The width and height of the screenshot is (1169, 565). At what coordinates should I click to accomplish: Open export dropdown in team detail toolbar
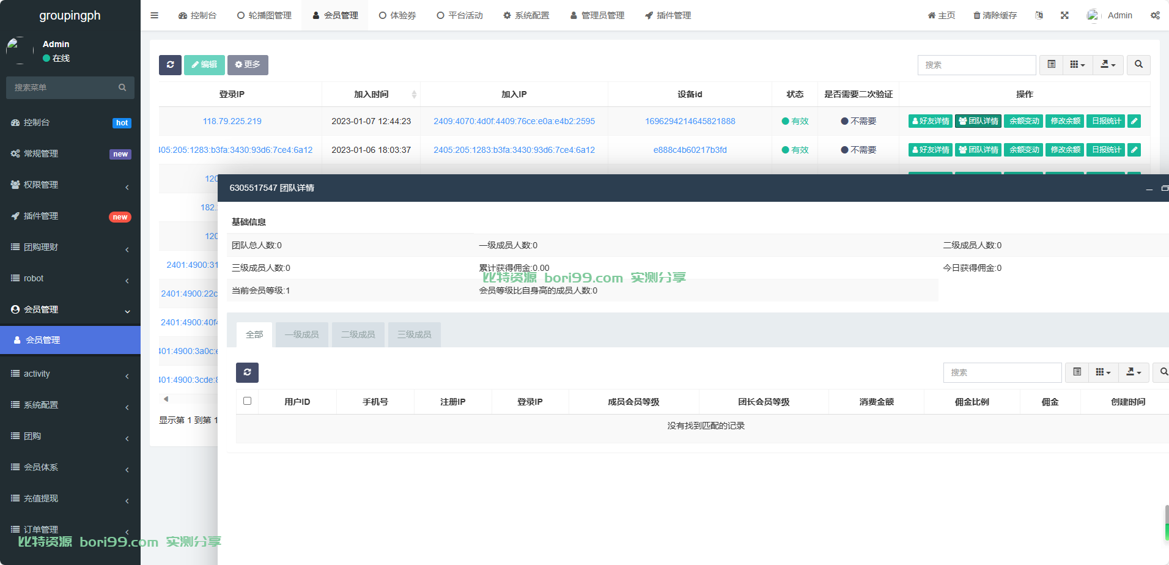coord(1134,372)
